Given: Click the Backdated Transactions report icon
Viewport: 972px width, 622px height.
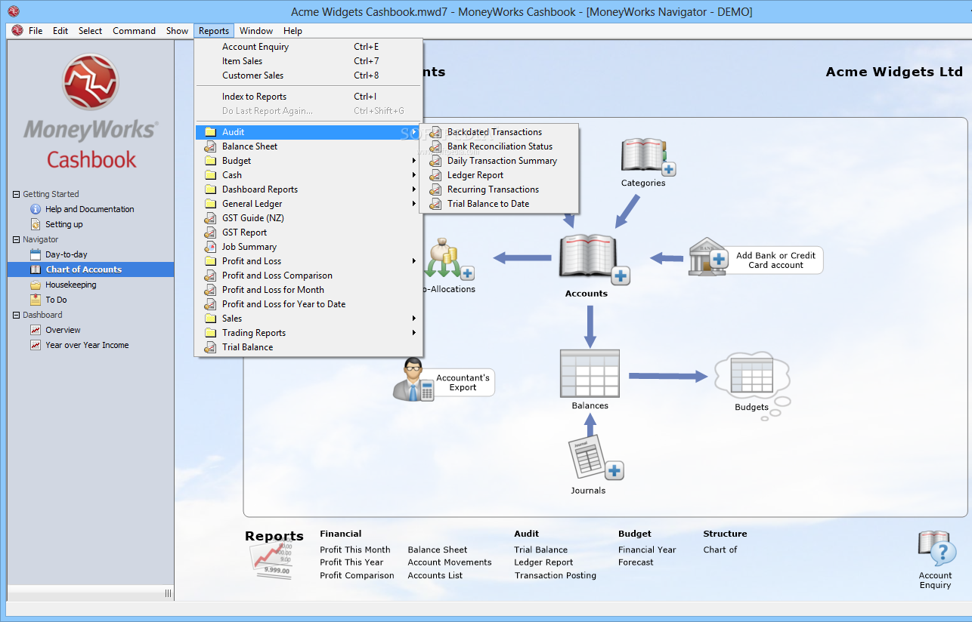Looking at the screenshot, I should 435,132.
